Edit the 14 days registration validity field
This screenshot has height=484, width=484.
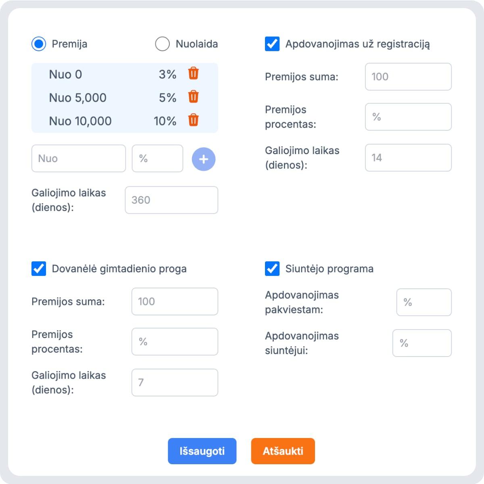(x=408, y=158)
